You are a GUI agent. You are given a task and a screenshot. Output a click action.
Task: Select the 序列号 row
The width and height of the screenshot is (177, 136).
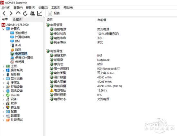[76, 64]
